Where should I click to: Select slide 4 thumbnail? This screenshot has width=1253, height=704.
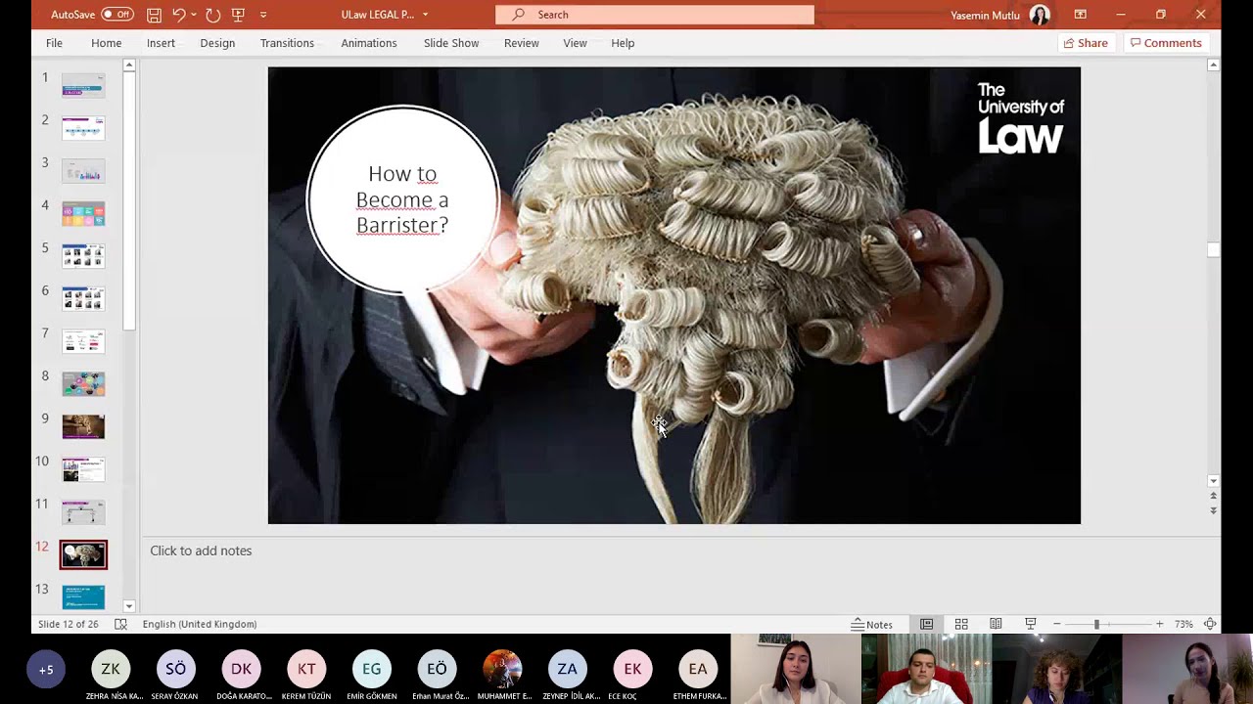pos(83,213)
